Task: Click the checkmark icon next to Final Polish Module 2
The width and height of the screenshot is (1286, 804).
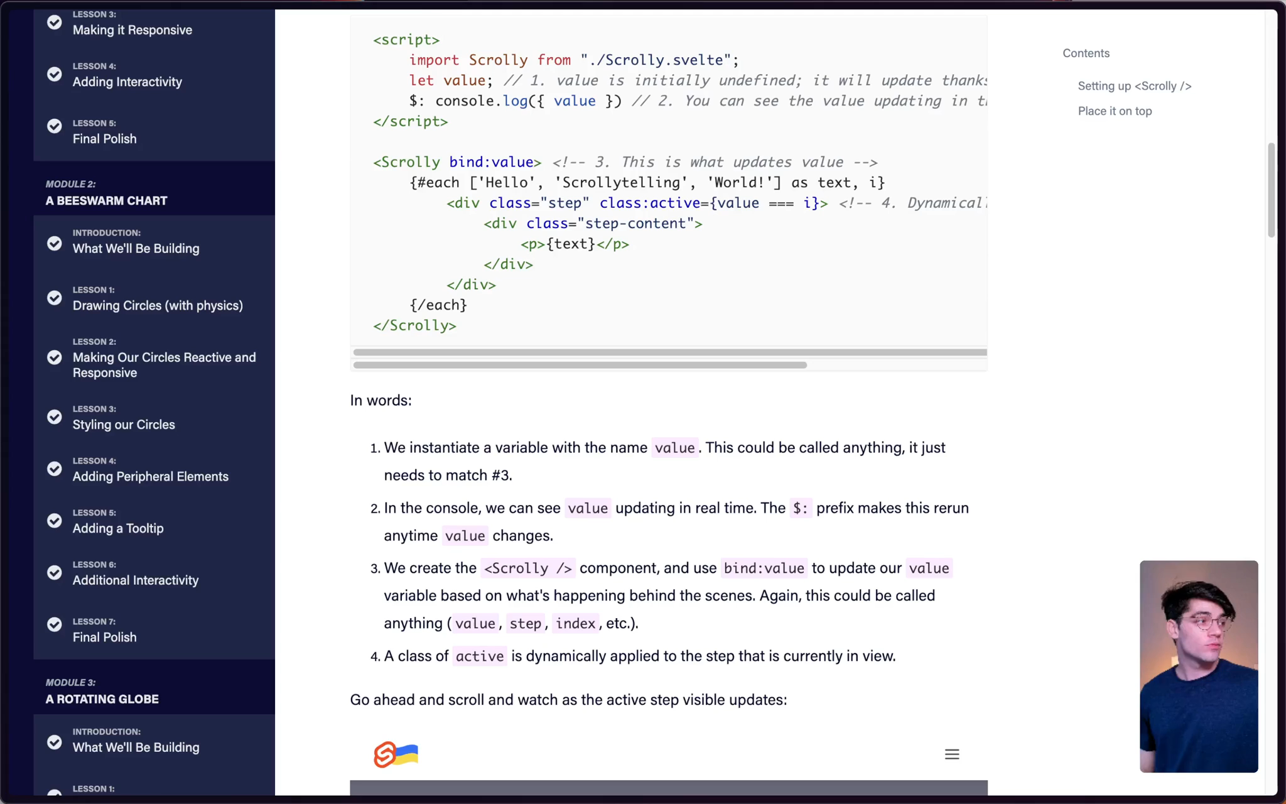Action: coord(54,632)
